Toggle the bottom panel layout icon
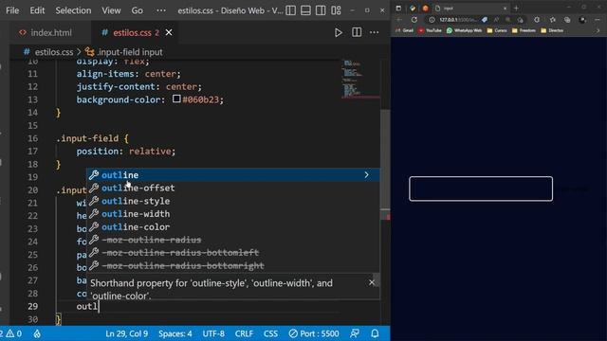Viewport: 607px width, 341px height. [x=305, y=10]
